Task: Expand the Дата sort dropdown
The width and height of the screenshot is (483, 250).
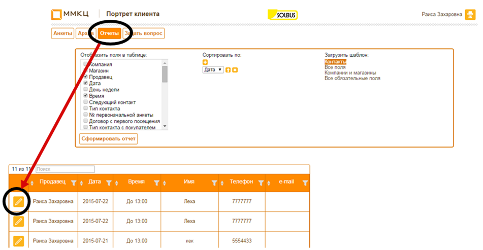Action: (213, 70)
